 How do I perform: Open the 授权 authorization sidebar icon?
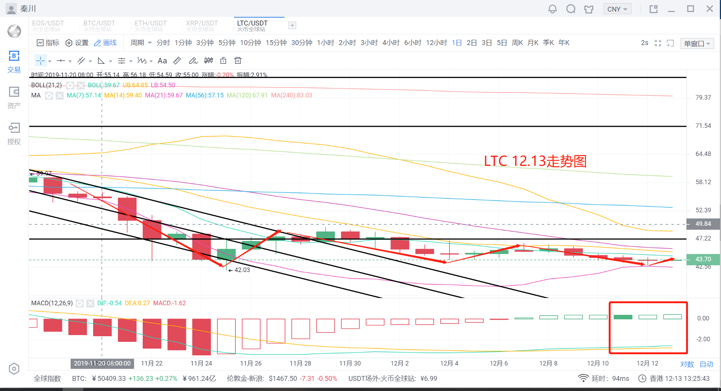pos(14,134)
